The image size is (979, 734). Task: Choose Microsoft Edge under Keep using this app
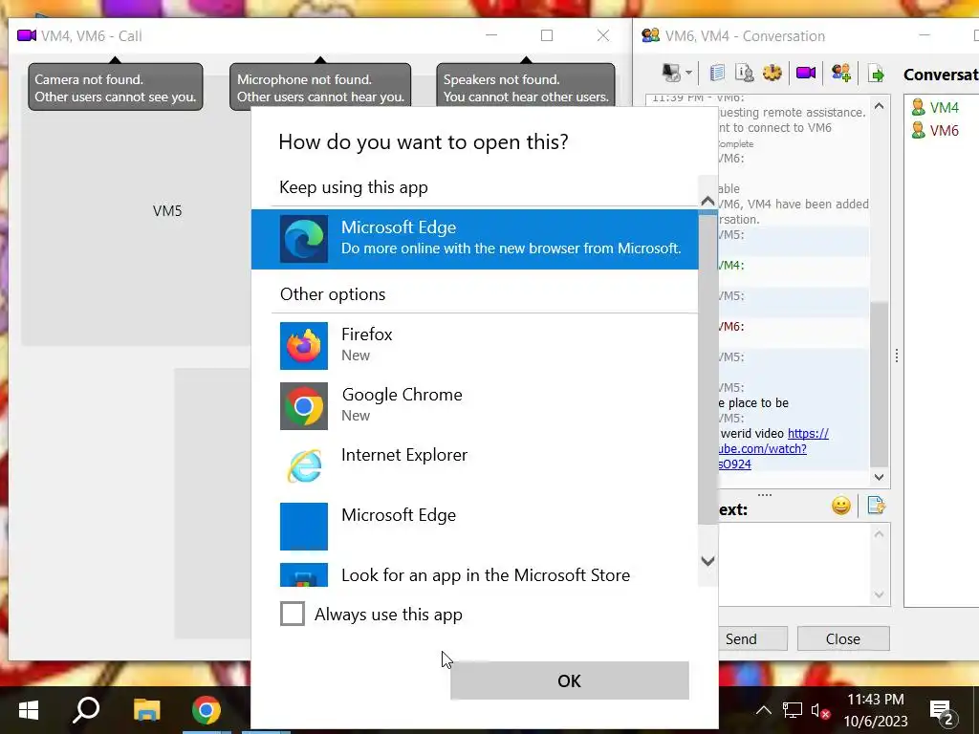[x=474, y=239]
